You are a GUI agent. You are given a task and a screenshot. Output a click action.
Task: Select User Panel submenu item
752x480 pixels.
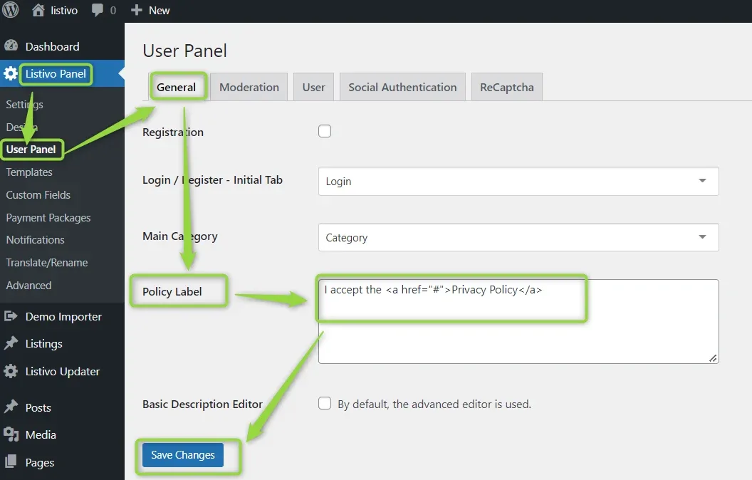(x=31, y=149)
